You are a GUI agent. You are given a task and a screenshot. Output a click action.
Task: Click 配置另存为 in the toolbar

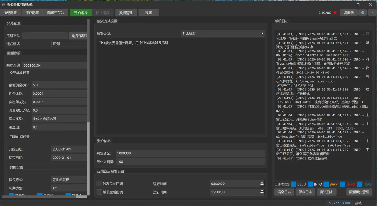click(55, 13)
